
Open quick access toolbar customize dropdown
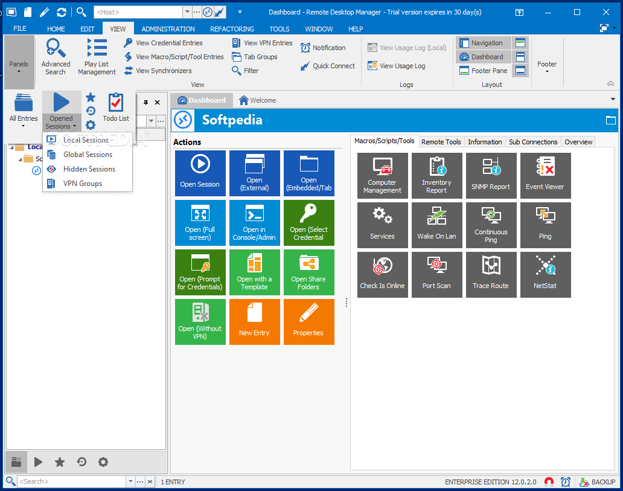[240, 12]
